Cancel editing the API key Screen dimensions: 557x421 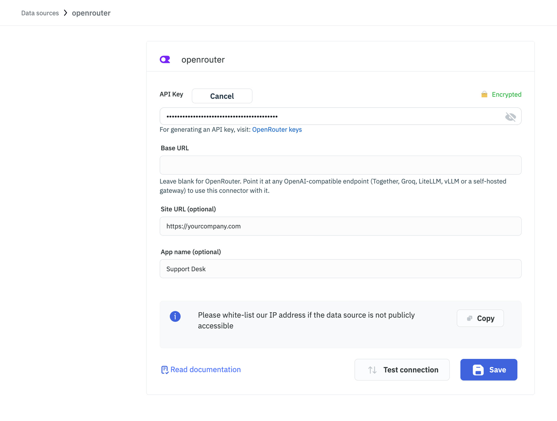tap(222, 96)
